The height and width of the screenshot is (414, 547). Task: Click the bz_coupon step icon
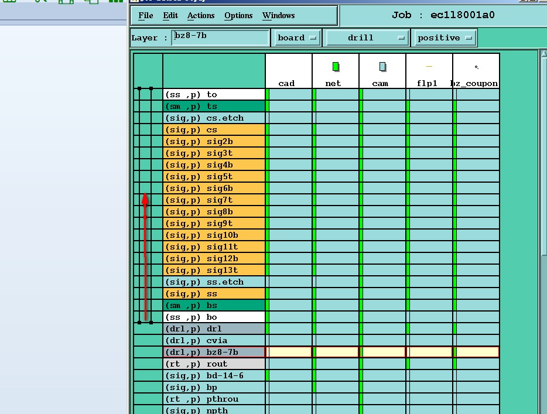(x=476, y=67)
